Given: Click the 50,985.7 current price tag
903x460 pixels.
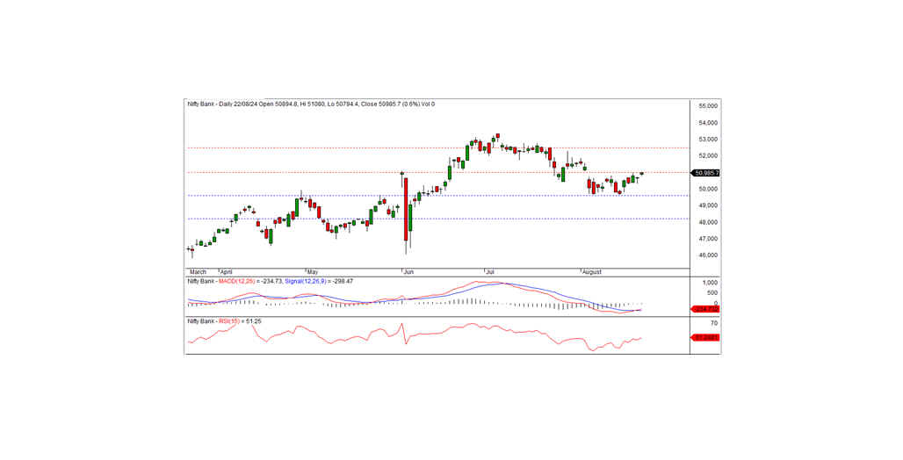Looking at the screenshot, I should tap(706, 173).
